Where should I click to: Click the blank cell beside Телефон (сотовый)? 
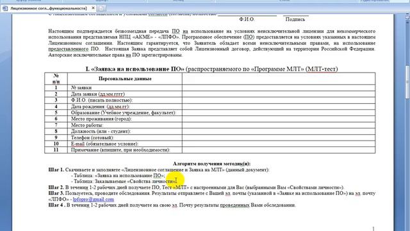pos(279,137)
